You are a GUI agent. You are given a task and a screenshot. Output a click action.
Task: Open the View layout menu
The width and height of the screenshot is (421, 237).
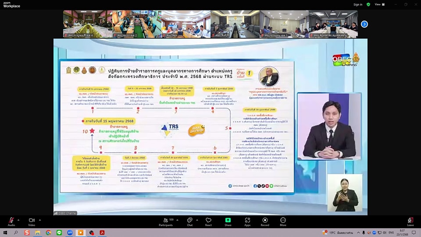click(x=378, y=4)
